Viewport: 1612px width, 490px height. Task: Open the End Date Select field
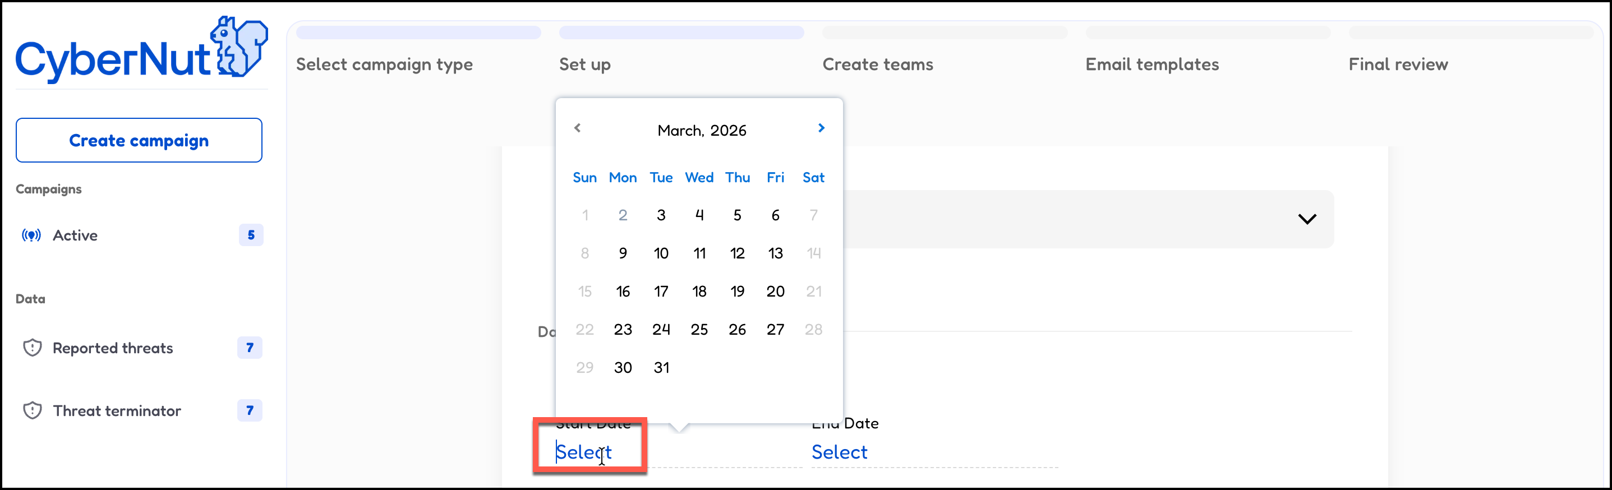coord(839,452)
